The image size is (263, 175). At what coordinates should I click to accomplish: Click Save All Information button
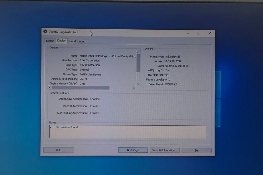[164, 150]
